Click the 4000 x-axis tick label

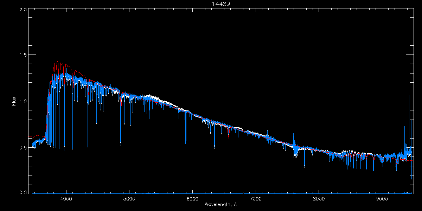pyautogui.click(x=66, y=198)
